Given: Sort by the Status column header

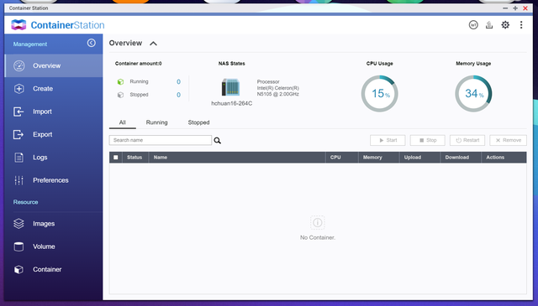Looking at the screenshot, I should (x=134, y=158).
